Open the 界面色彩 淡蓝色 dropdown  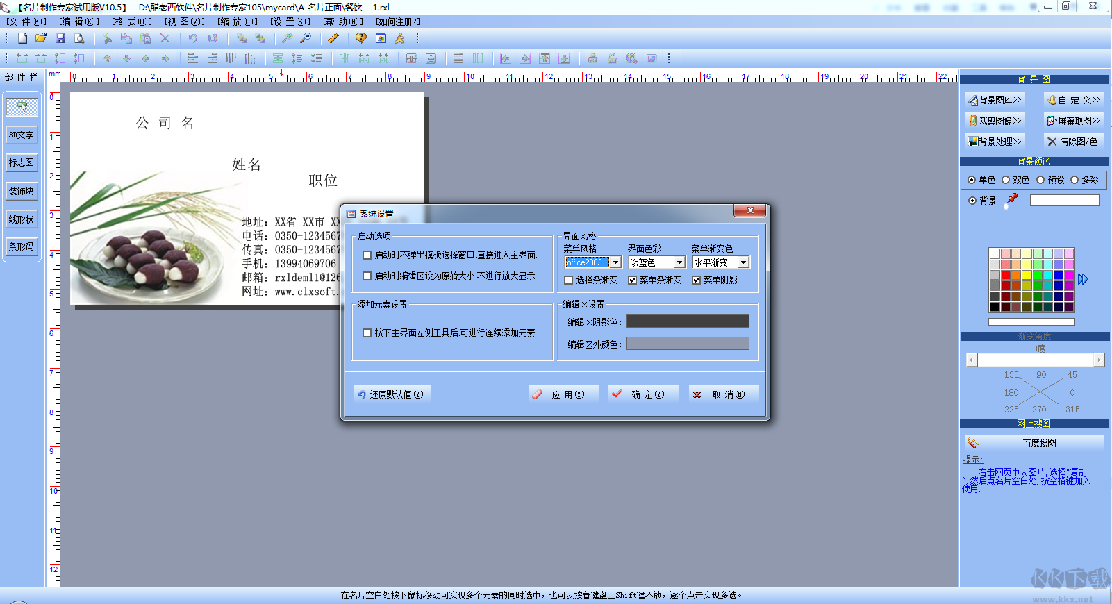pyautogui.click(x=679, y=262)
